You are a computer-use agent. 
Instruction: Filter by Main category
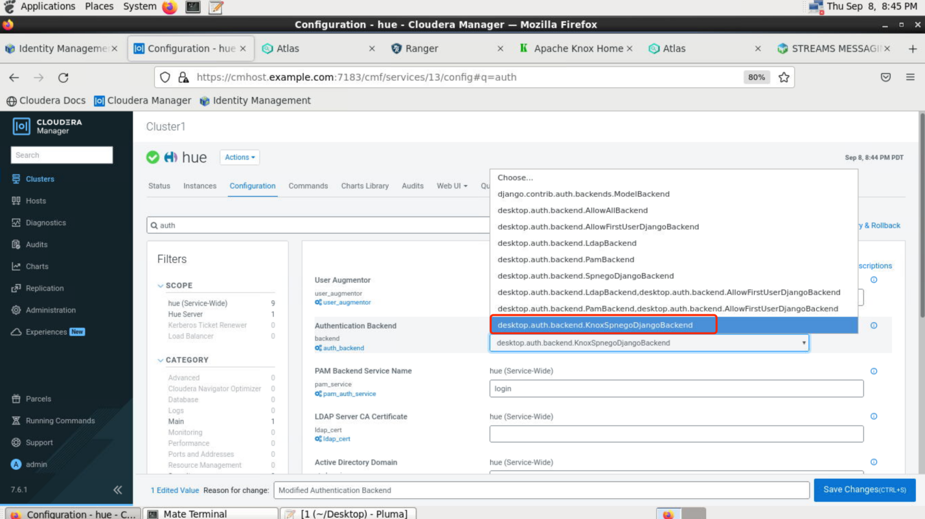176,422
